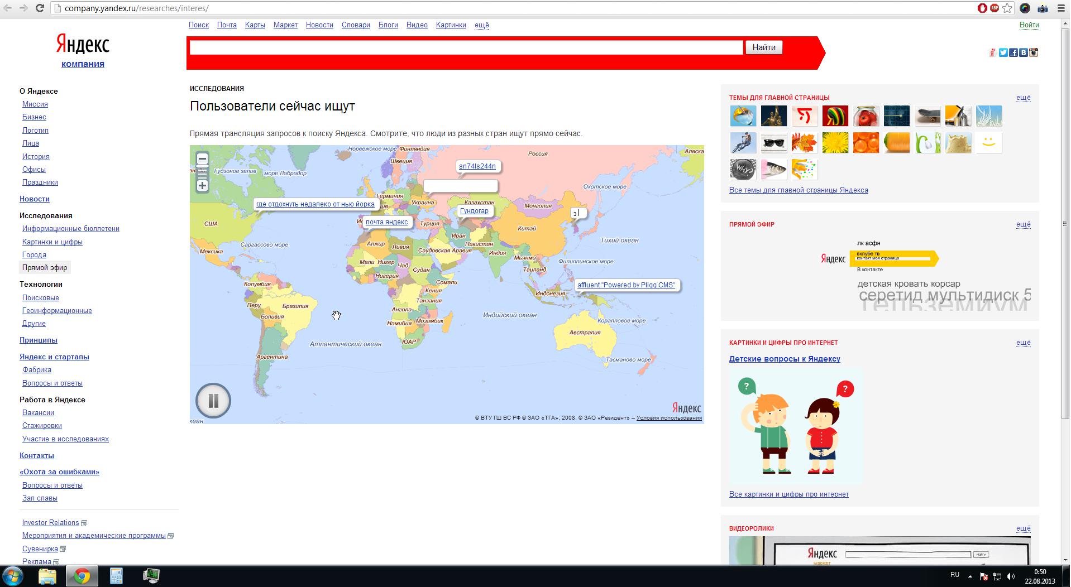Image resolution: width=1071 pixels, height=587 pixels.
Task: Open Информационные бюллетени in the sidebar
Action: pos(71,229)
